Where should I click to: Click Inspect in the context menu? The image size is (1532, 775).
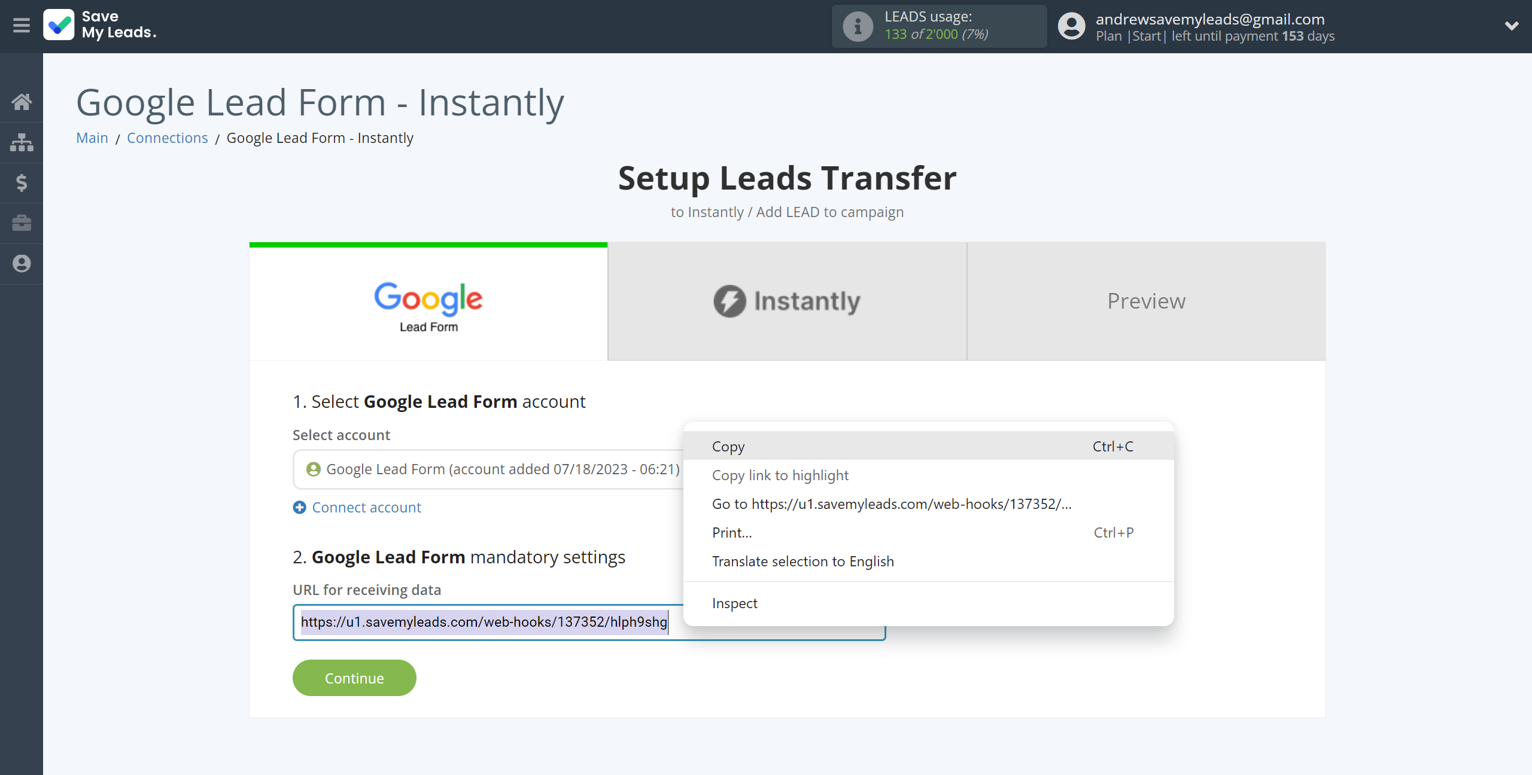[x=734, y=603]
